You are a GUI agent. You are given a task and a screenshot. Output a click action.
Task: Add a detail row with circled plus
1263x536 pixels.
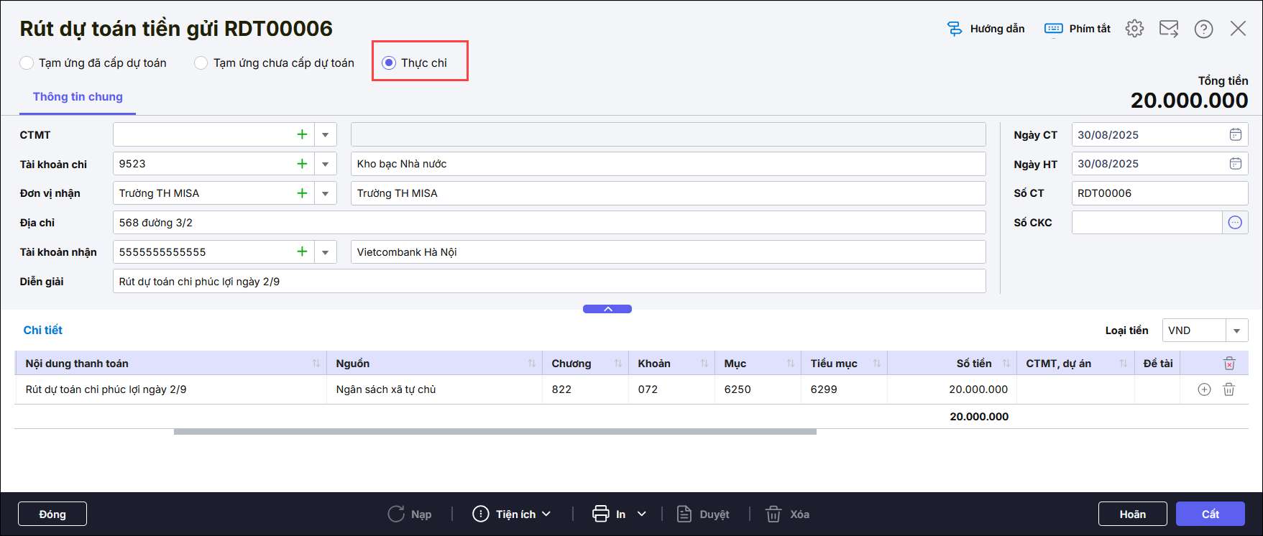pos(1204,389)
